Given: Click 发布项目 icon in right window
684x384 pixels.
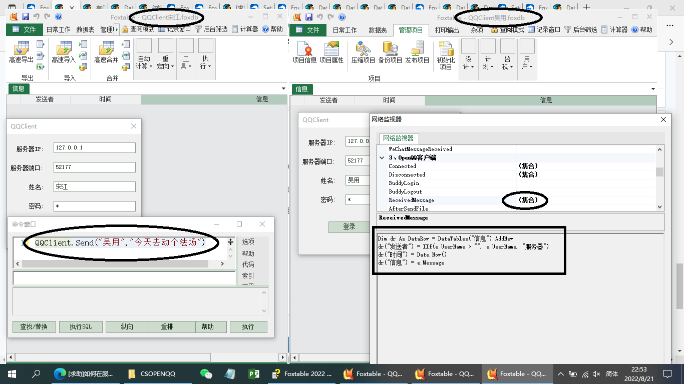Looking at the screenshot, I should click(x=417, y=53).
